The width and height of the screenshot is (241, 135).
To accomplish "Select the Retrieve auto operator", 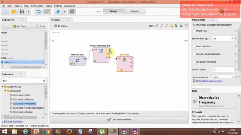I will pyautogui.click(x=78, y=61).
